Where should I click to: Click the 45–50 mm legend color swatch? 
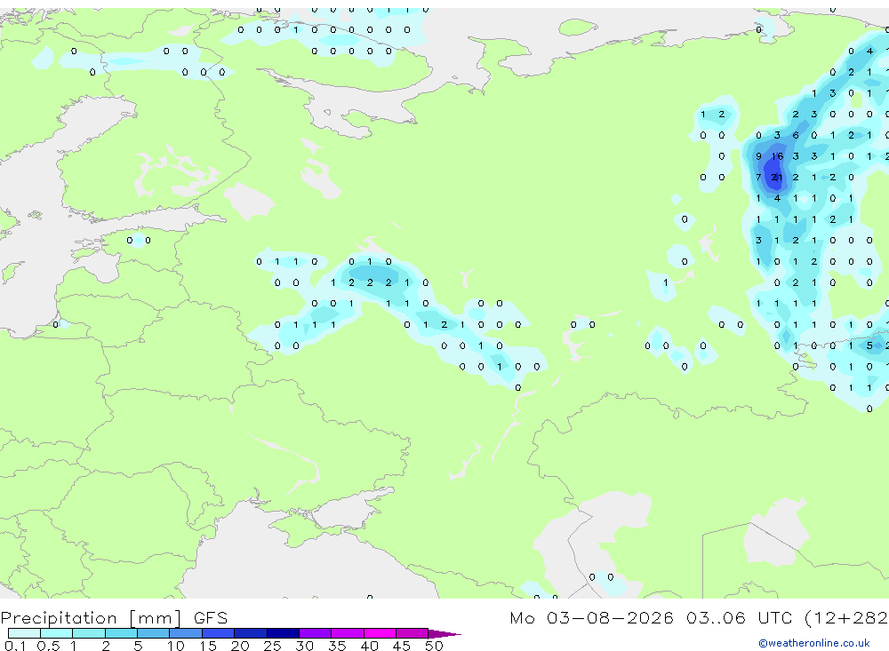(x=412, y=633)
